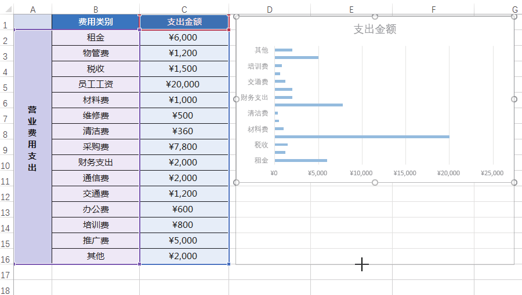Click the 推广费 cell
Viewport: 522px width, 295px height.
[x=96, y=241]
